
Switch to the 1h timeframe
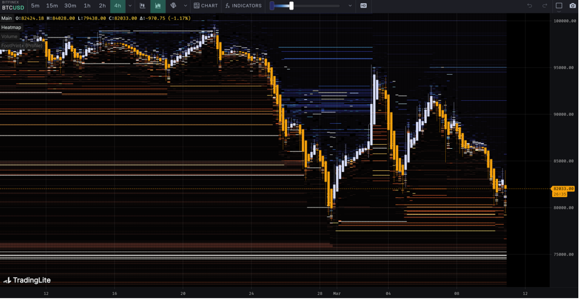pos(87,6)
